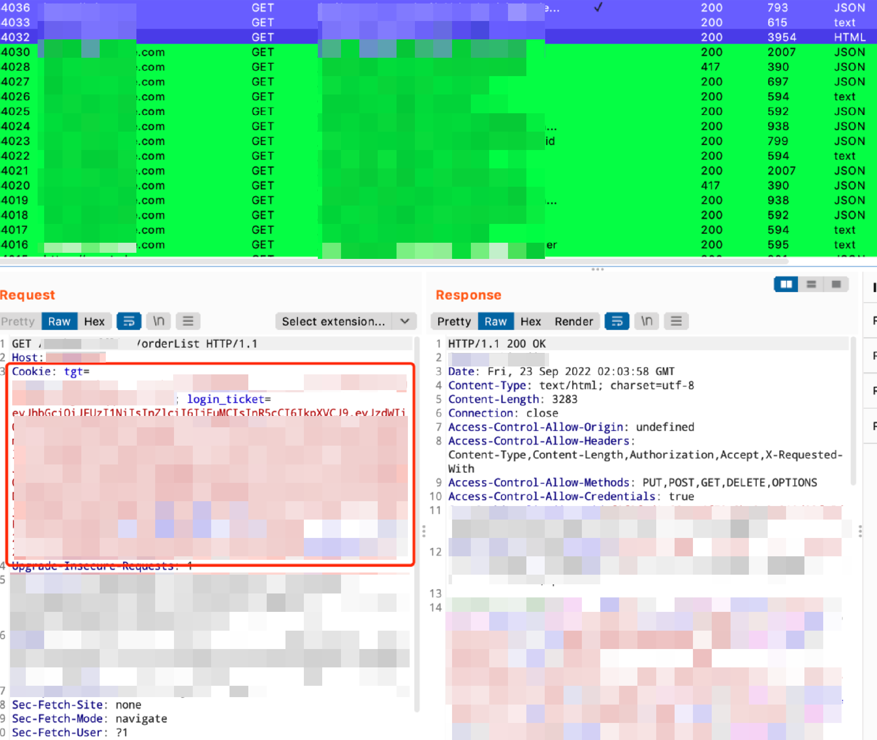Show non-printable characters in Request panel
This screenshot has width=877, height=740.
coord(158,321)
